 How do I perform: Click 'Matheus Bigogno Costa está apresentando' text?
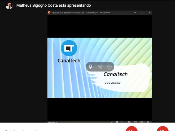point(54,5)
